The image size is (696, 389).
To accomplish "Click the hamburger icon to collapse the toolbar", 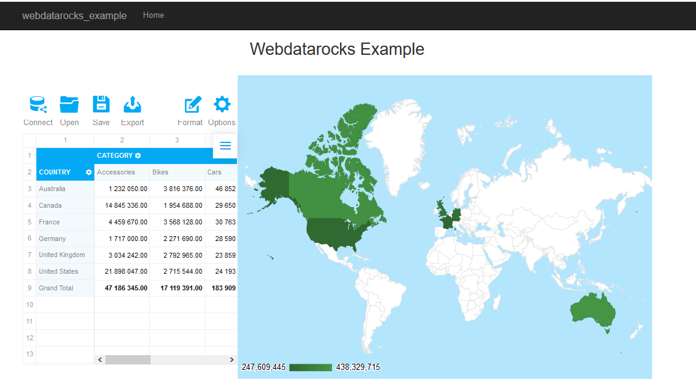I will pyautogui.click(x=225, y=146).
